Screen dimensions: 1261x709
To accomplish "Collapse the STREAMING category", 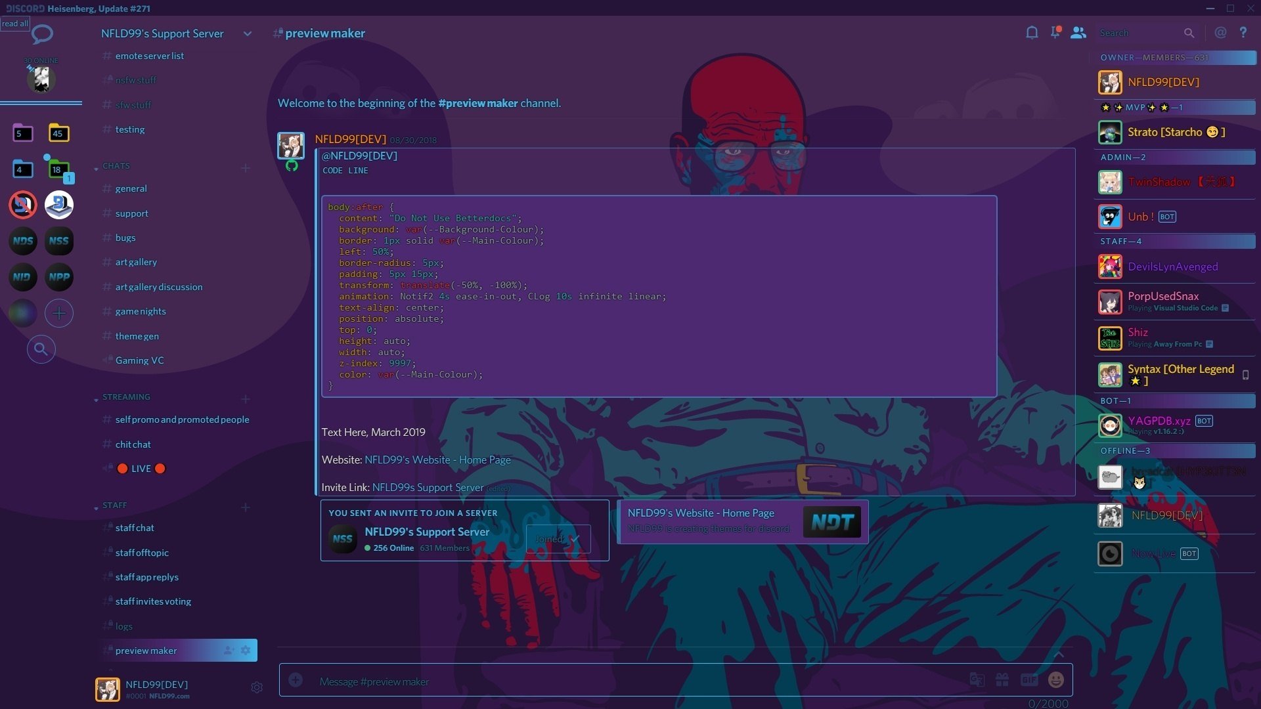I will point(126,397).
